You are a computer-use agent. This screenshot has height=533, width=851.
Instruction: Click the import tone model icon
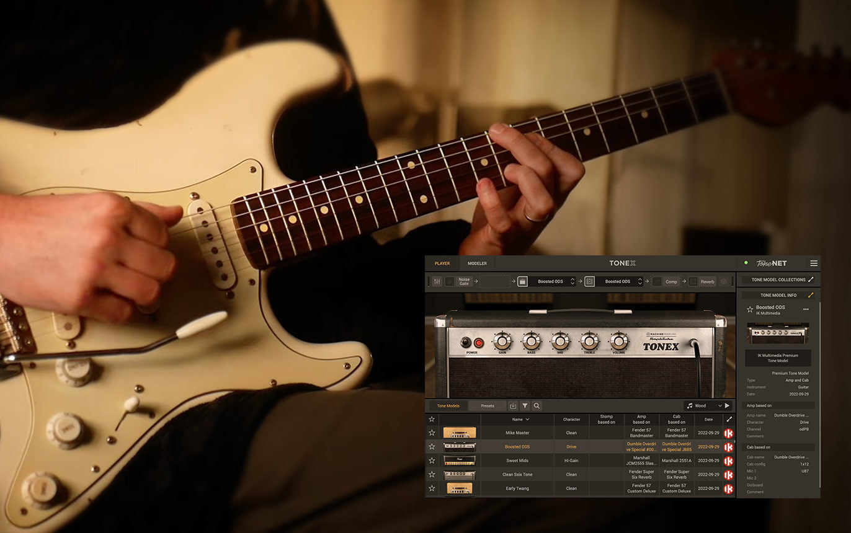(513, 406)
